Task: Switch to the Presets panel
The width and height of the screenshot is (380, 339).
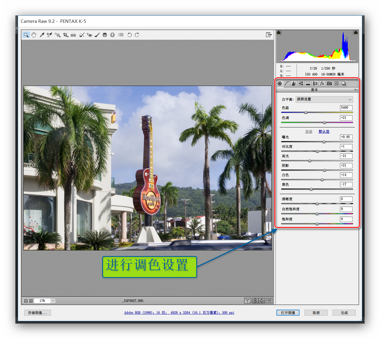Action: pos(336,83)
